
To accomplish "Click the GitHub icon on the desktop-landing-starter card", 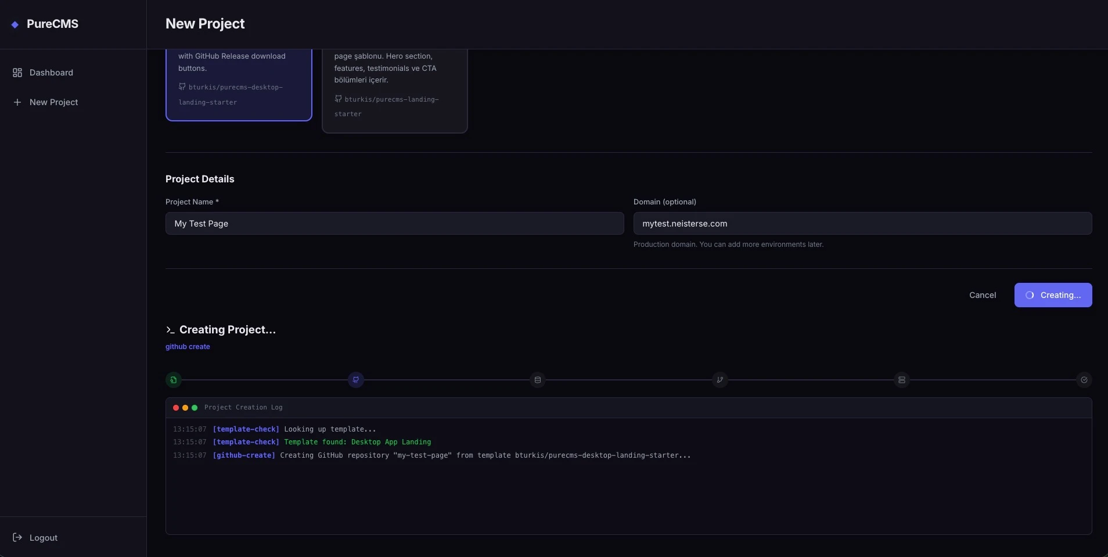I will pos(182,87).
